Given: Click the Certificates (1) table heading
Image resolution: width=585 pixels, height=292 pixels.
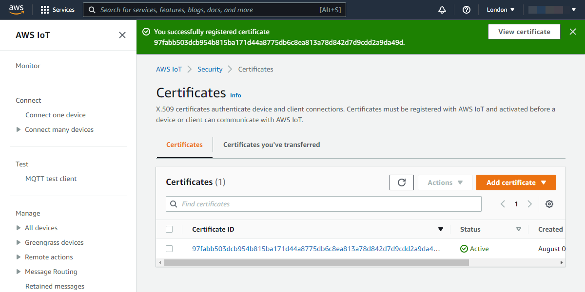Looking at the screenshot, I should 195,182.
